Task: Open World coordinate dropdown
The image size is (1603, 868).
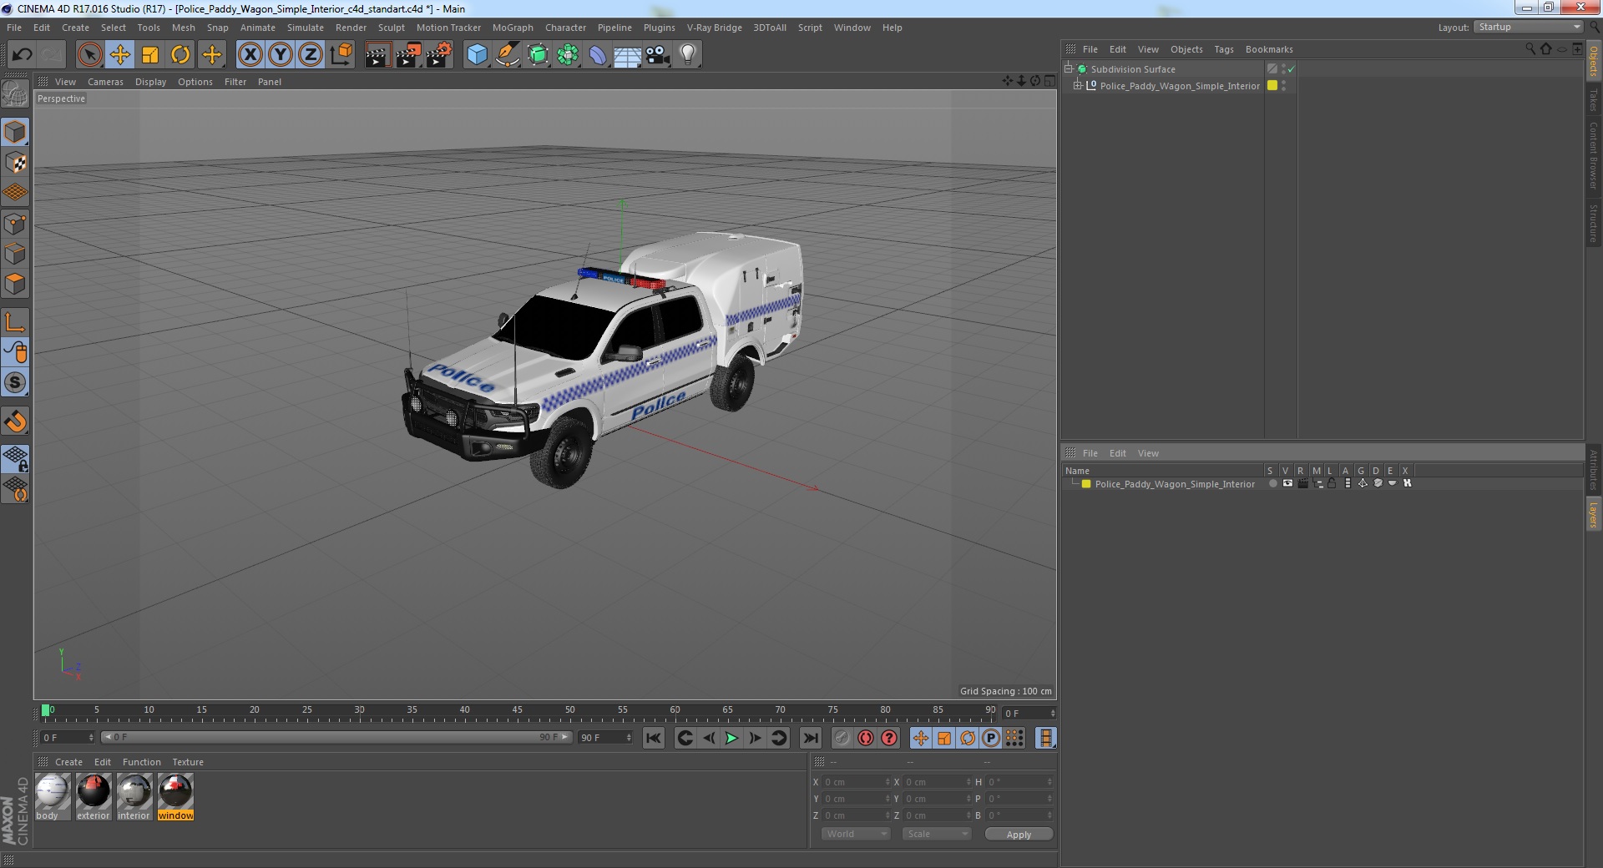Action: [x=856, y=834]
